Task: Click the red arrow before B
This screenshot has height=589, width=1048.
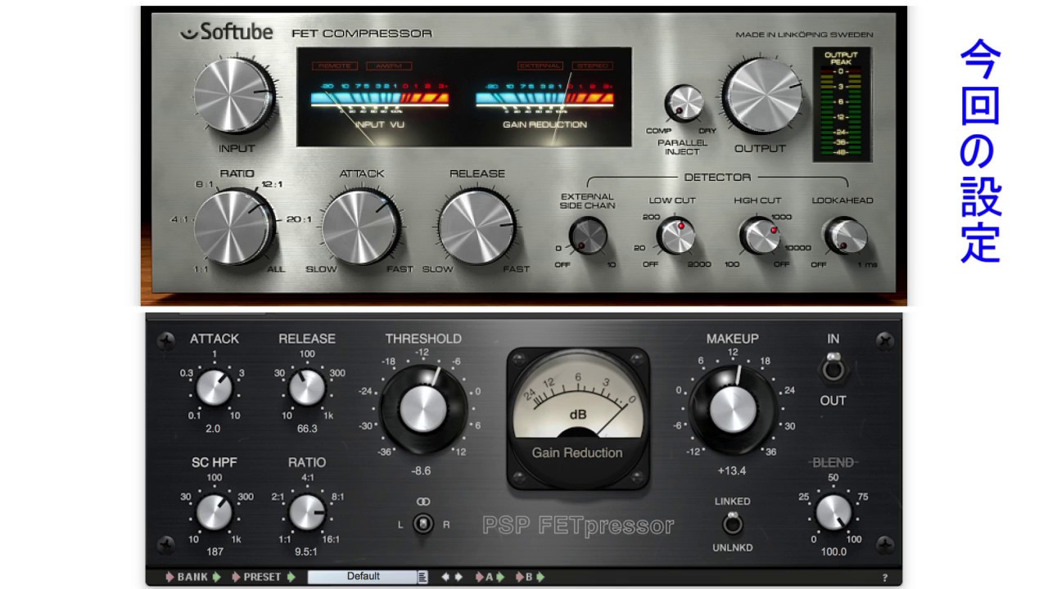Action: pos(520,577)
